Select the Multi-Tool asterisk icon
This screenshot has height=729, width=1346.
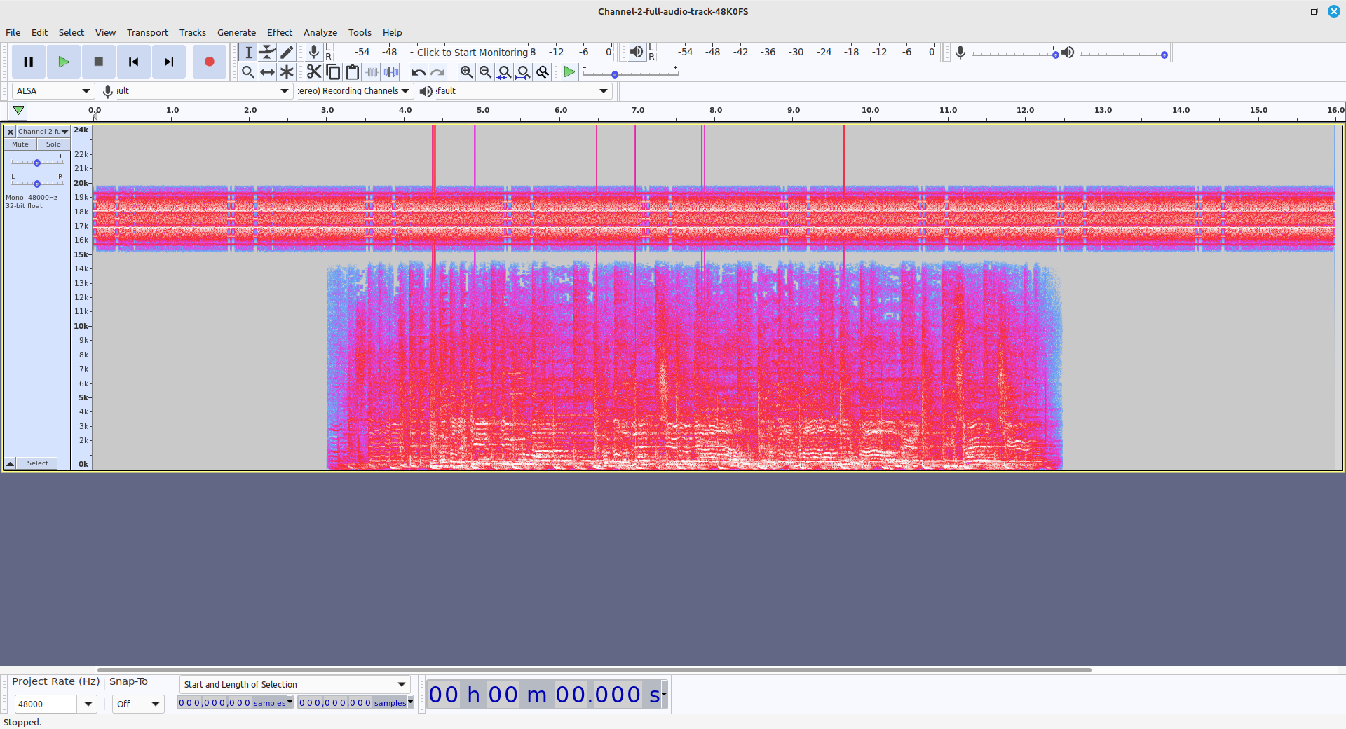[287, 72]
